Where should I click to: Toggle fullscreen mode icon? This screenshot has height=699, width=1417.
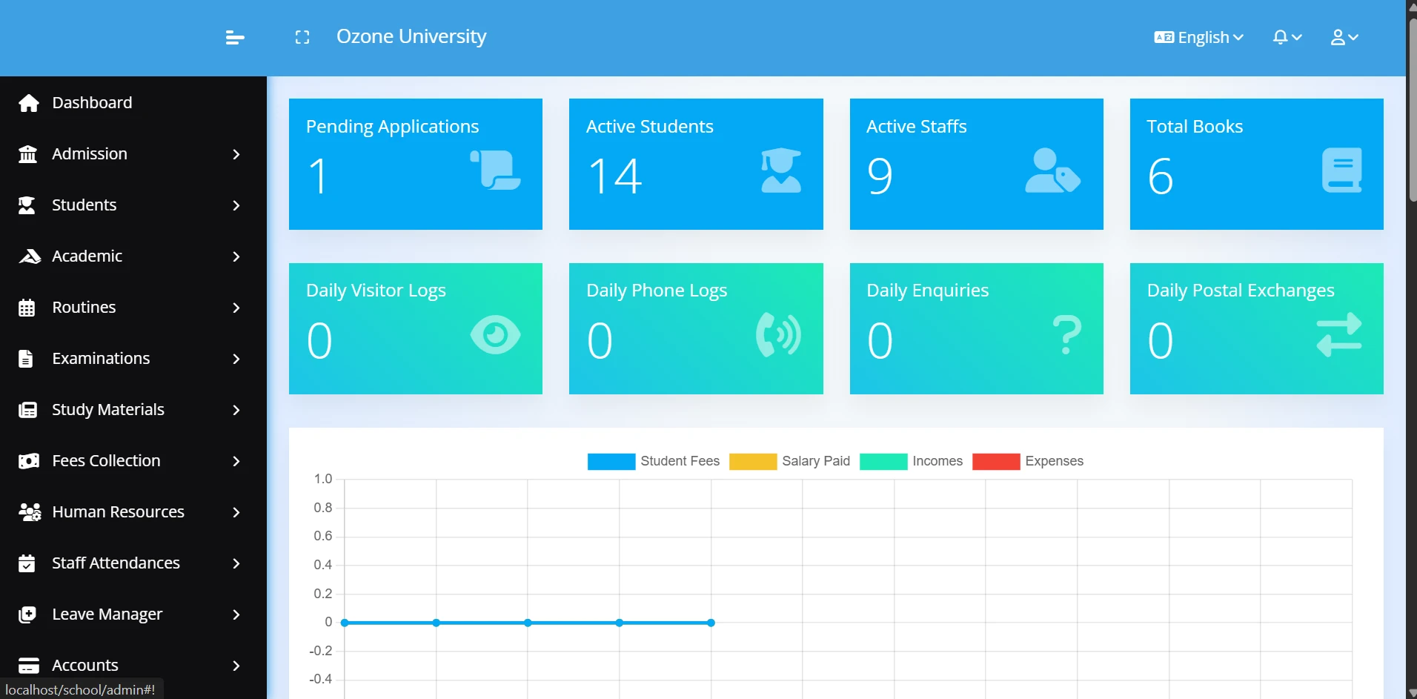click(x=302, y=37)
